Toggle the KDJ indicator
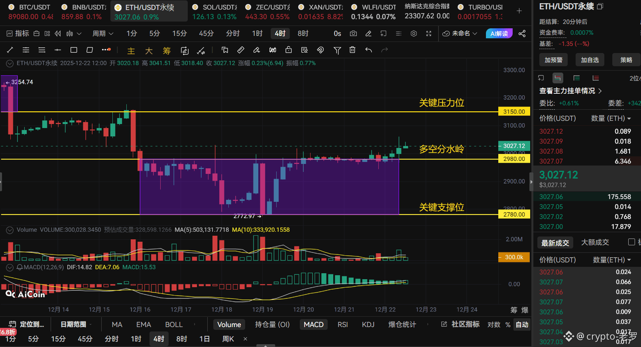This screenshot has height=347, width=641. point(368,325)
